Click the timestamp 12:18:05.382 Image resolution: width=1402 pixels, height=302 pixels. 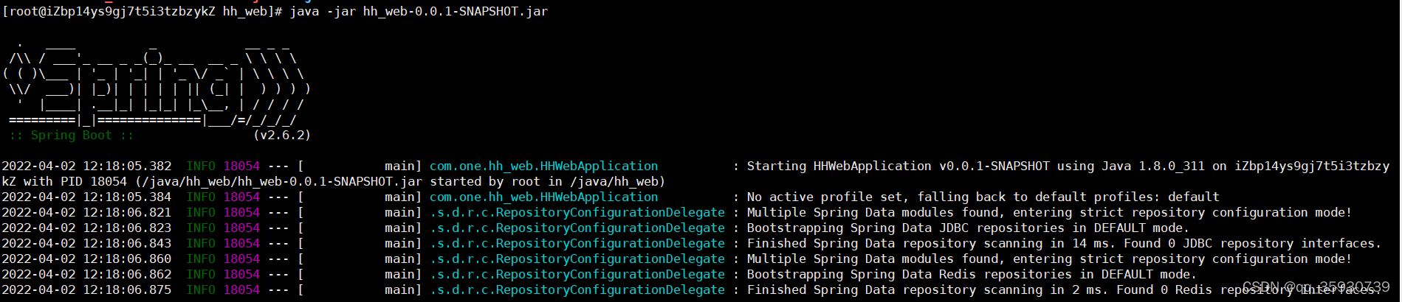tap(127, 166)
